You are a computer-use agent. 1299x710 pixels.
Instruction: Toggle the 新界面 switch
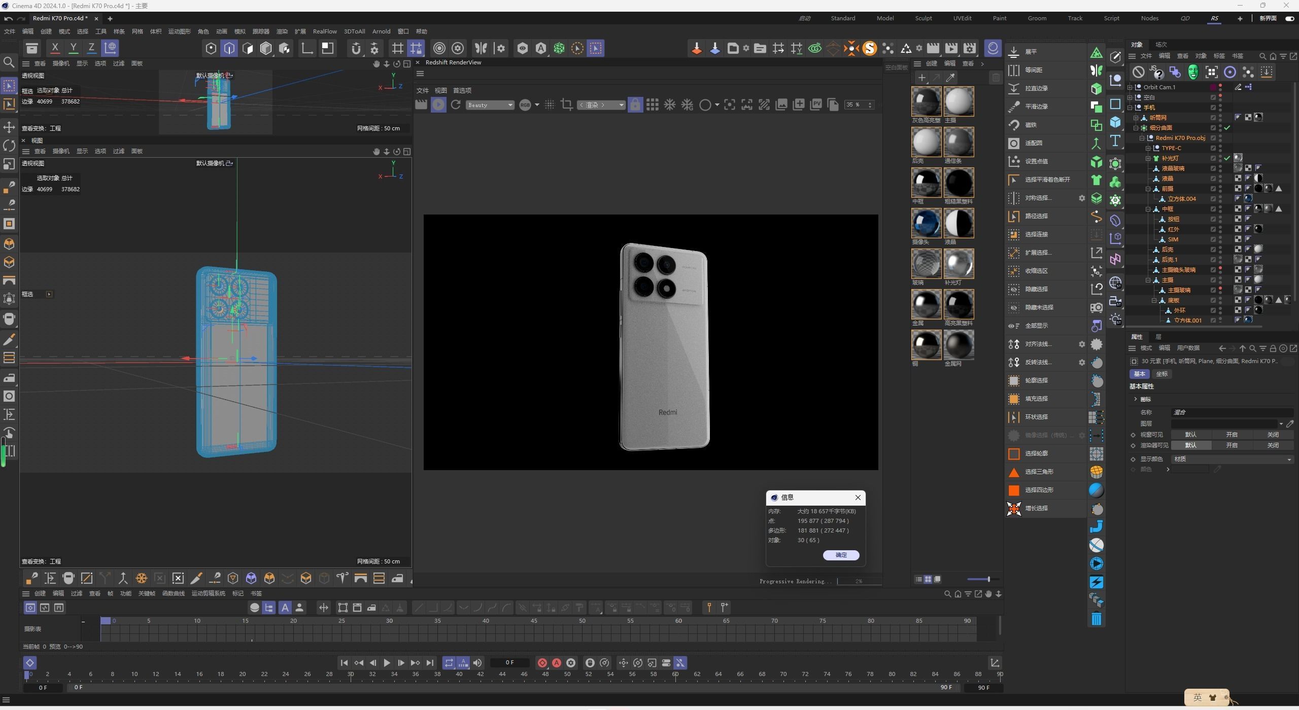click(x=1289, y=18)
